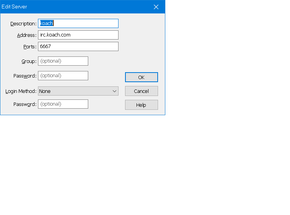The image size is (290, 215).
Task: Open Help for Edit Server
Action: click(x=142, y=105)
